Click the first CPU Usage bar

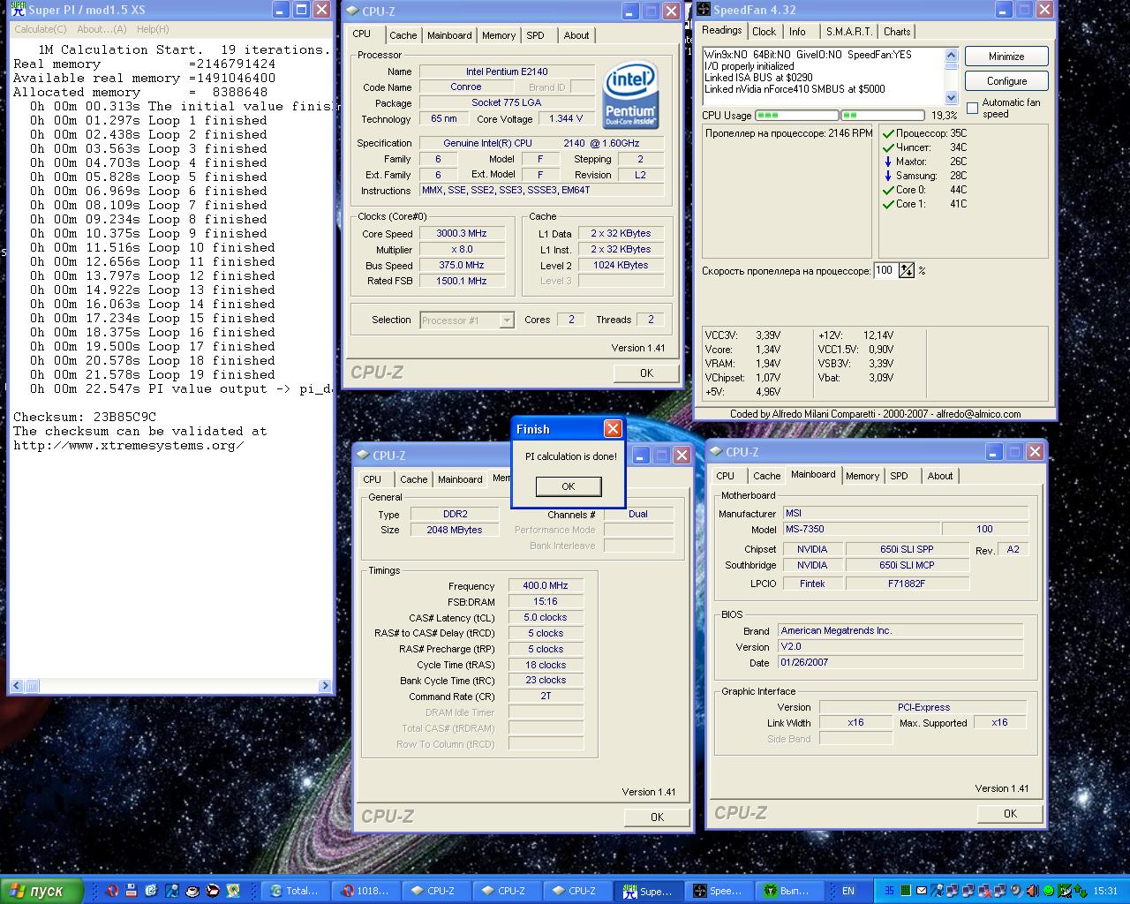click(796, 116)
